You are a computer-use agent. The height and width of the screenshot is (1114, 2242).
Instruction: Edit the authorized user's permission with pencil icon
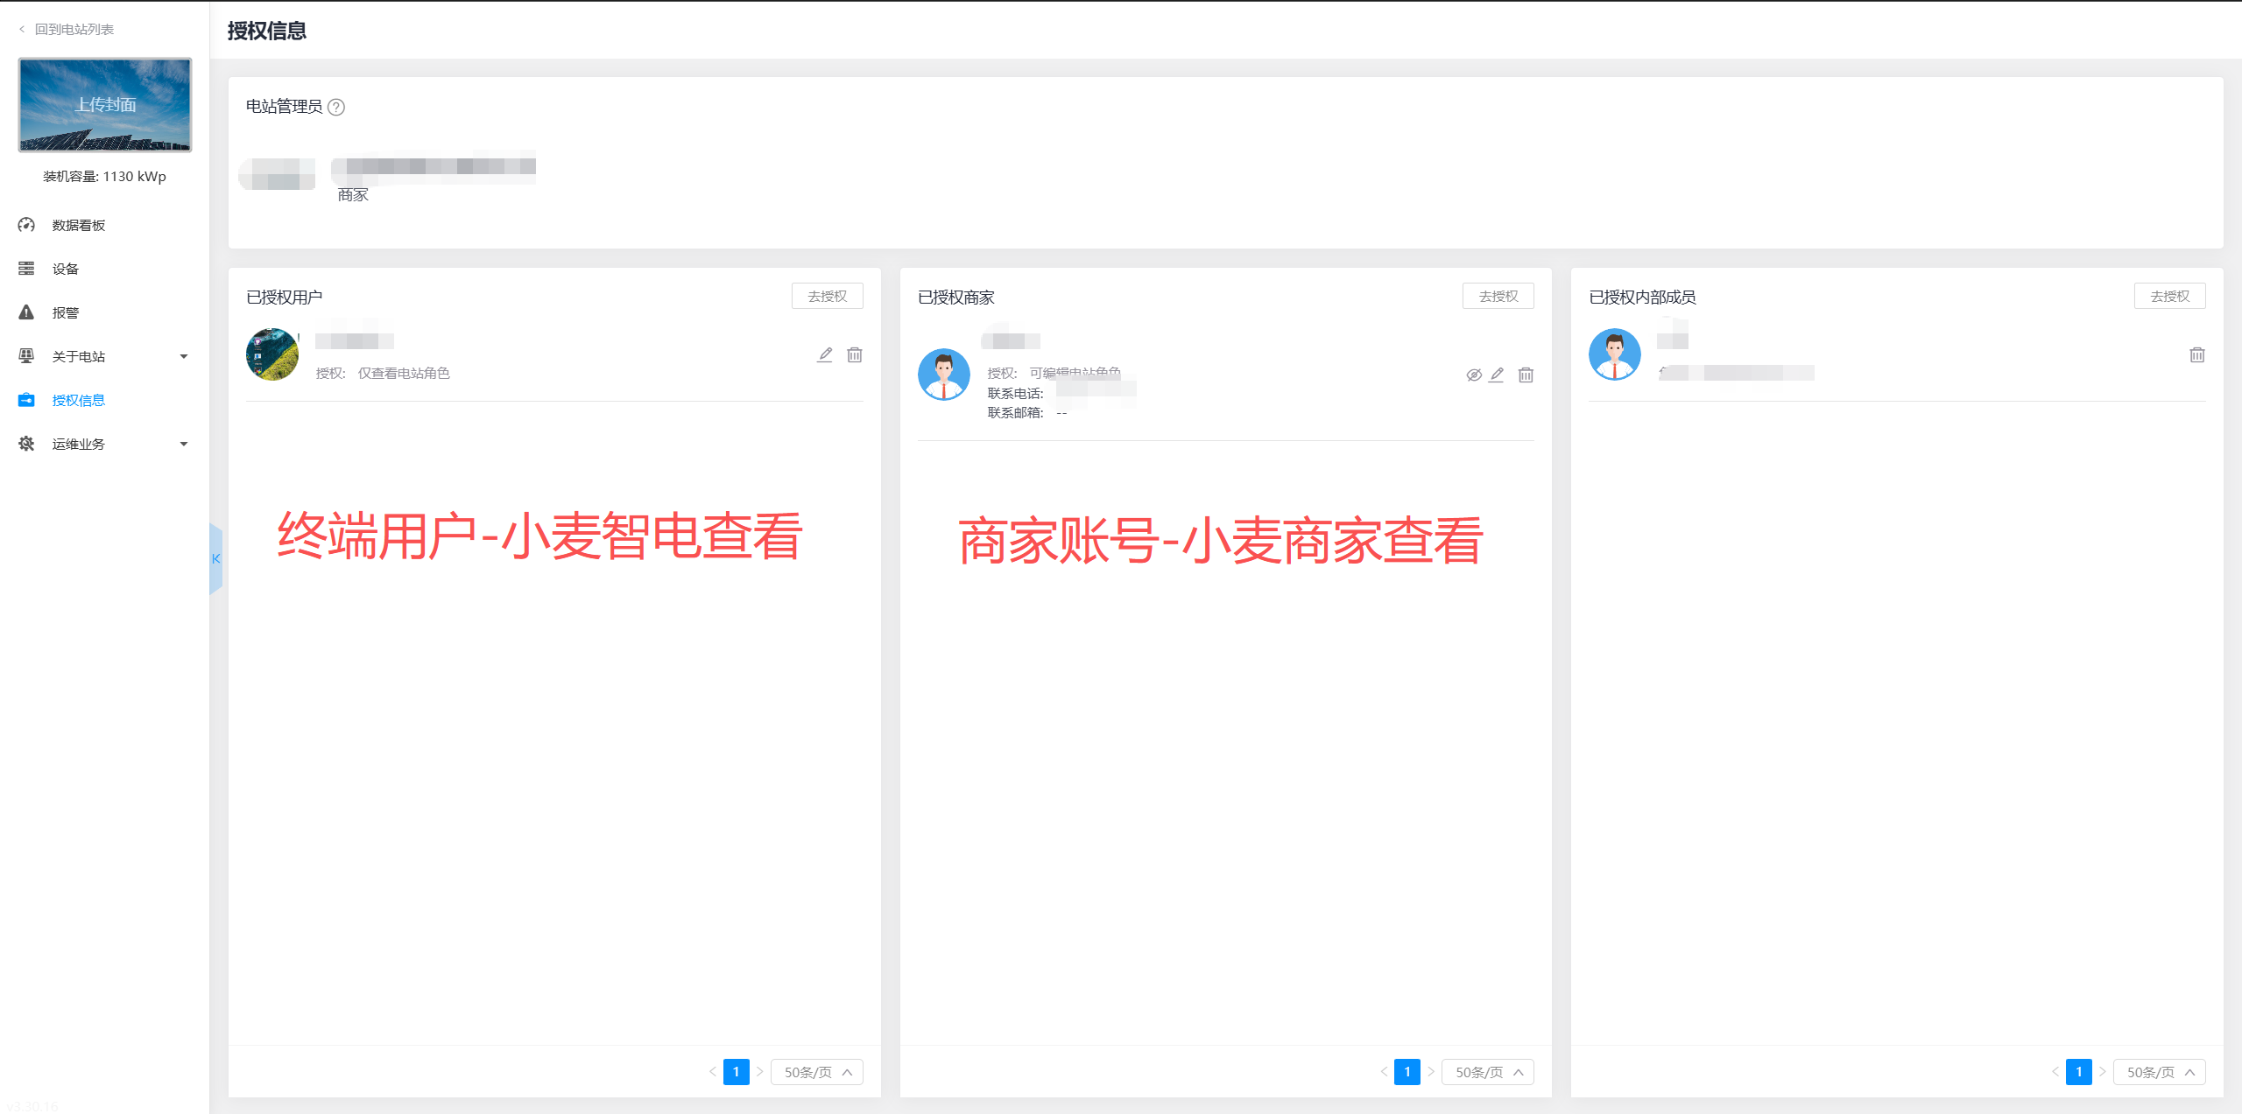pyautogui.click(x=825, y=354)
